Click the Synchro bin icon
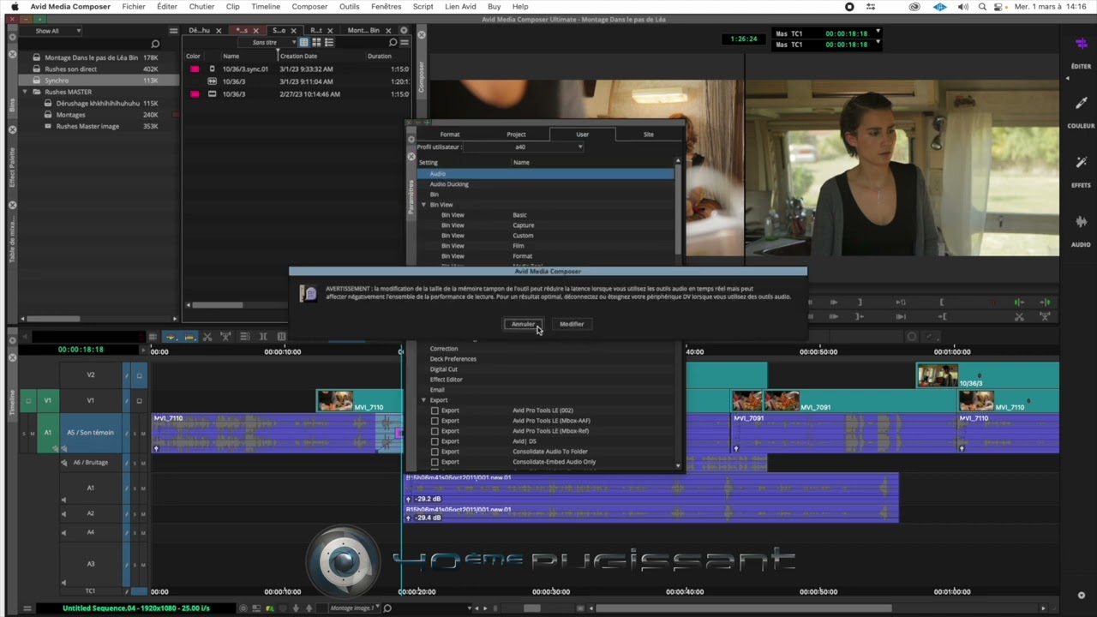This screenshot has height=617, width=1097. pos(36,81)
